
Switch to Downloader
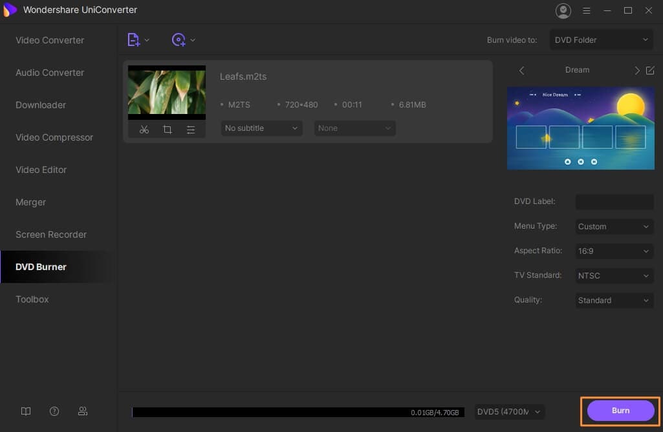[x=41, y=105]
